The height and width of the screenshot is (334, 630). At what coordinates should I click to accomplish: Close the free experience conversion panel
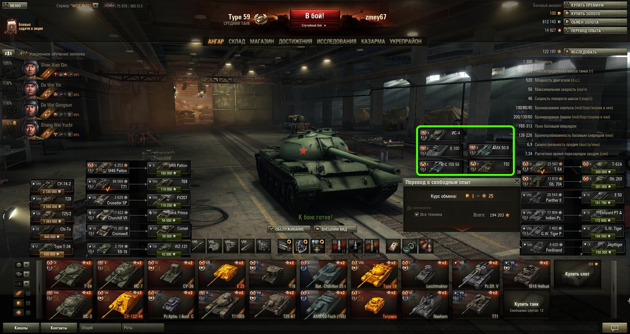(517, 181)
